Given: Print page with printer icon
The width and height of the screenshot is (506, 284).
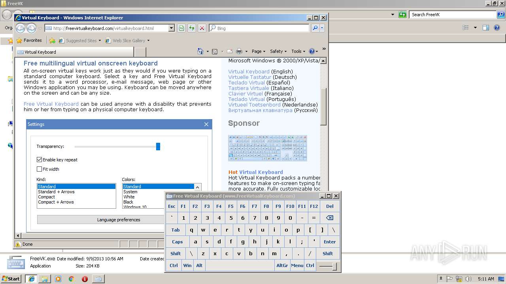Looking at the screenshot, I should [x=239, y=51].
